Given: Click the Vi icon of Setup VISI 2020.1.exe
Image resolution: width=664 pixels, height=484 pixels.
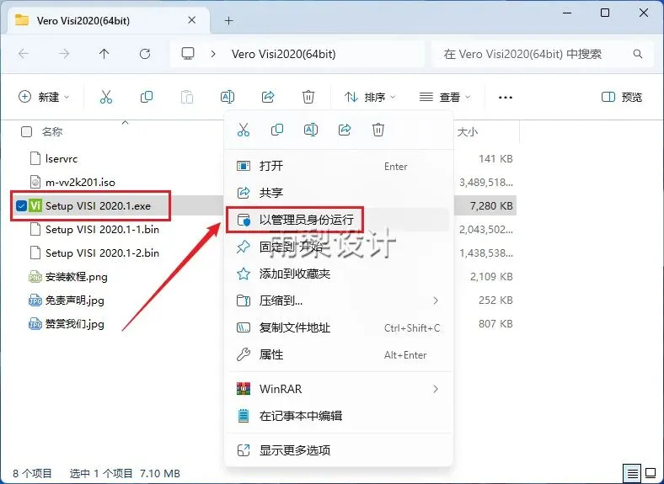Looking at the screenshot, I should (x=35, y=206).
